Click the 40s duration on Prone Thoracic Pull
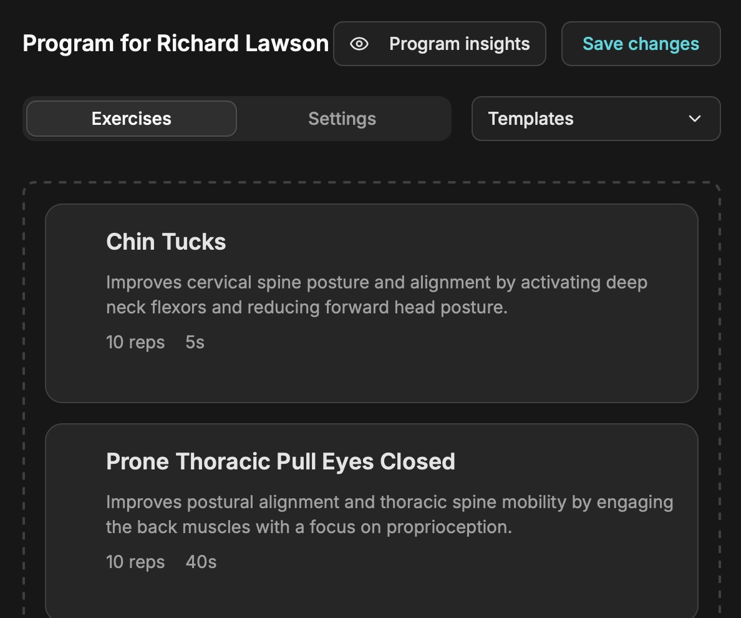The image size is (741, 618). click(x=201, y=562)
